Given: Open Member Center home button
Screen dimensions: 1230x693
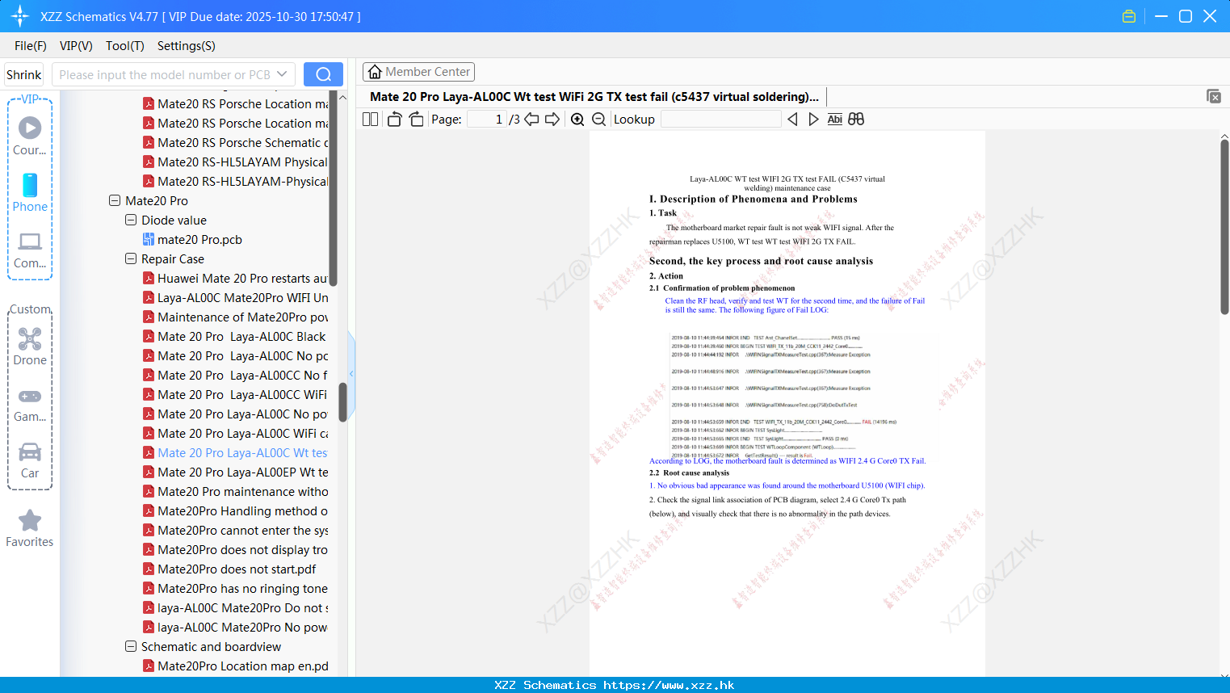Looking at the screenshot, I should pyautogui.click(x=418, y=72).
